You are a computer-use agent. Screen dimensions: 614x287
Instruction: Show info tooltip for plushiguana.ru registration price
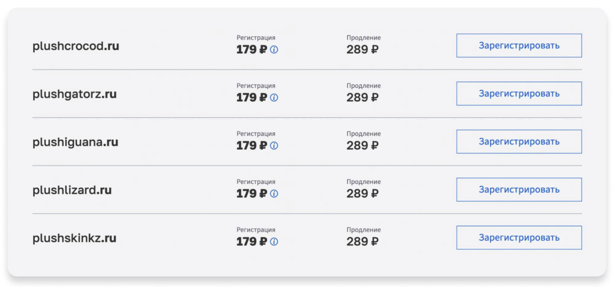[x=274, y=146]
